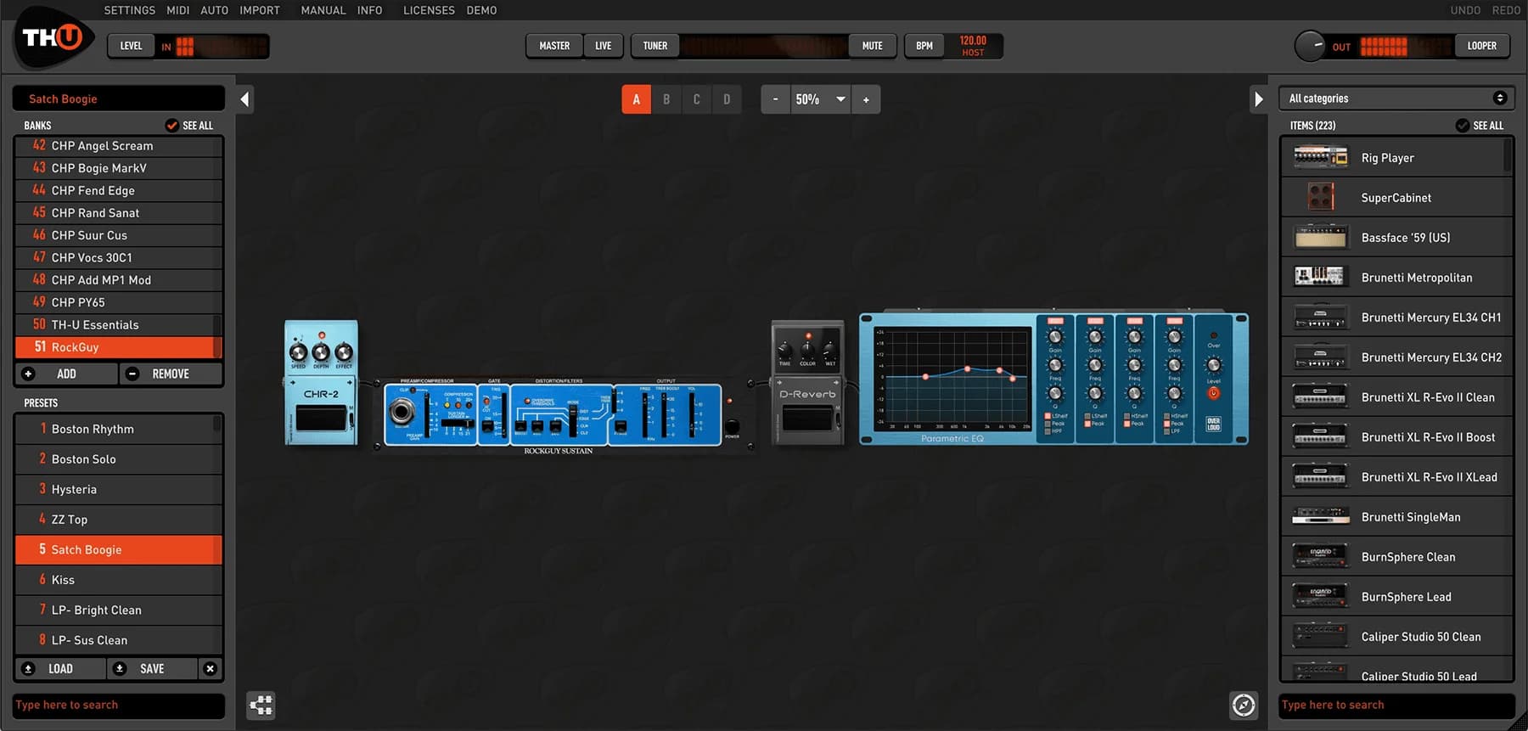The height and width of the screenshot is (731, 1528).
Task: Toggle the Banks SEE ALL checkbox
Action: pos(172,125)
